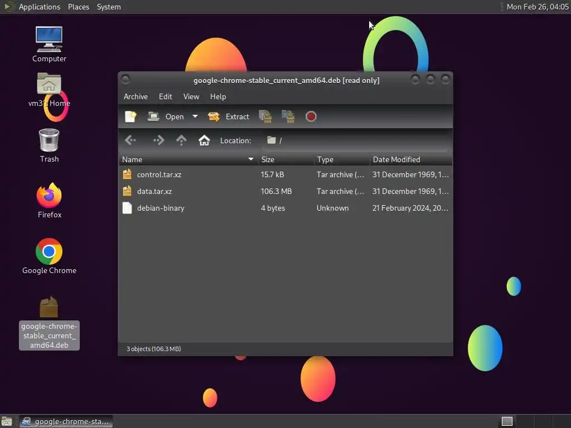Click the show desktop icon in bottom panel

[x=7, y=421]
